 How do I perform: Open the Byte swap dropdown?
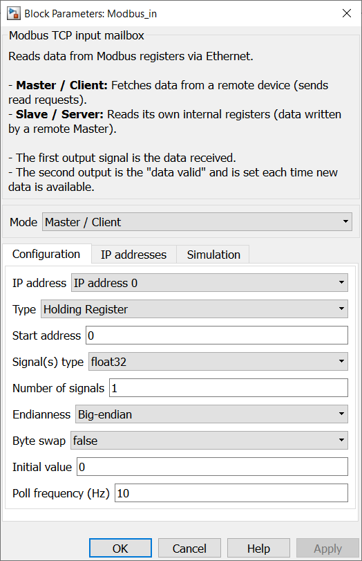[x=209, y=440]
